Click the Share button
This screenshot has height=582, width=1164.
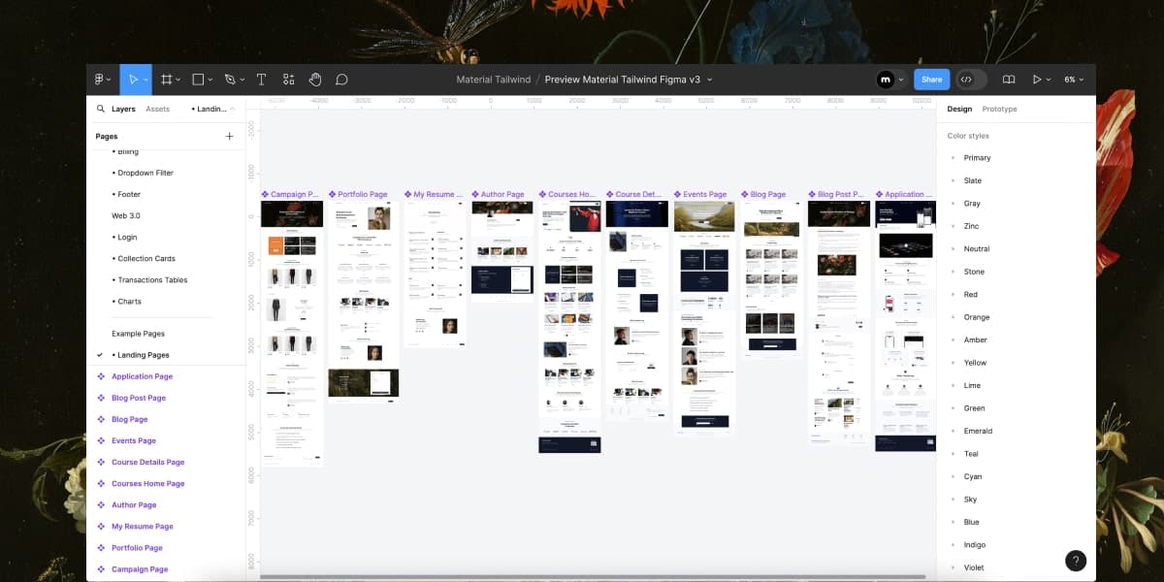[930, 79]
